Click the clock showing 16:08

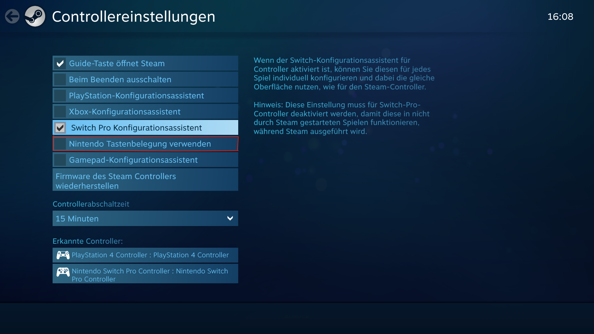tap(560, 17)
